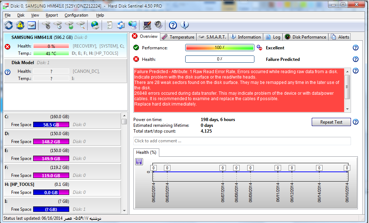This screenshot has height=223, width=369.
Task: Click the disk with clock test icon
Action: coord(58,25)
